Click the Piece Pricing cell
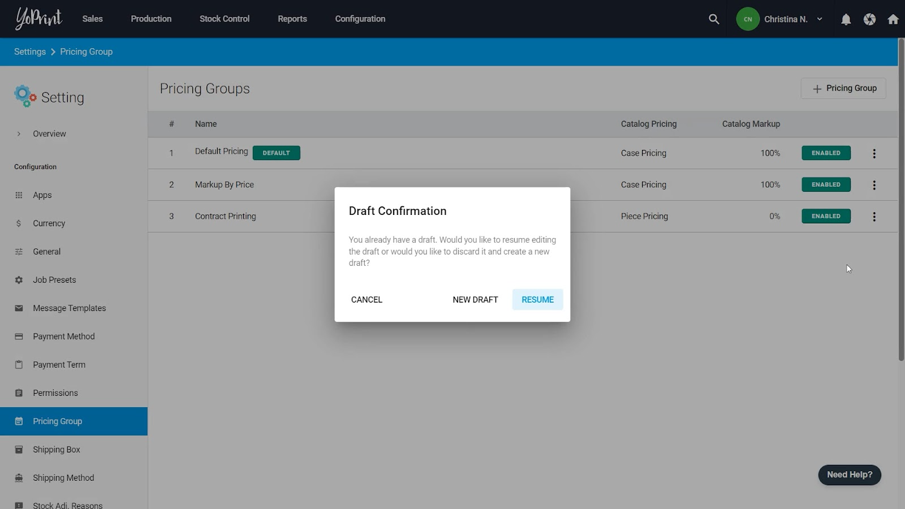The image size is (905, 509). click(x=644, y=217)
